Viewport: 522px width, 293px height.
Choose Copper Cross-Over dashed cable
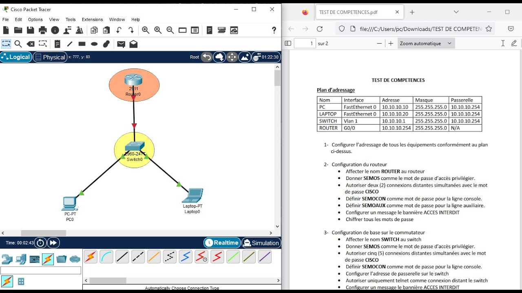[138, 256]
